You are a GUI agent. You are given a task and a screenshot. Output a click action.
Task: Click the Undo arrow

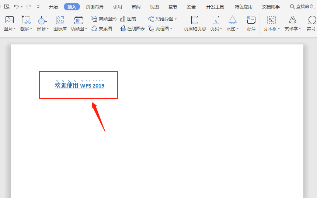click(x=16, y=7)
